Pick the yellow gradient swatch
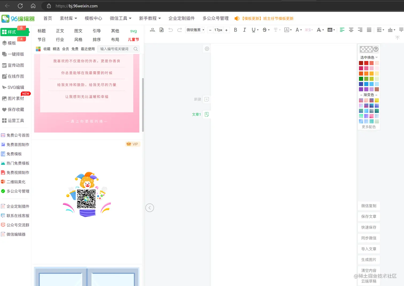 point(377,100)
